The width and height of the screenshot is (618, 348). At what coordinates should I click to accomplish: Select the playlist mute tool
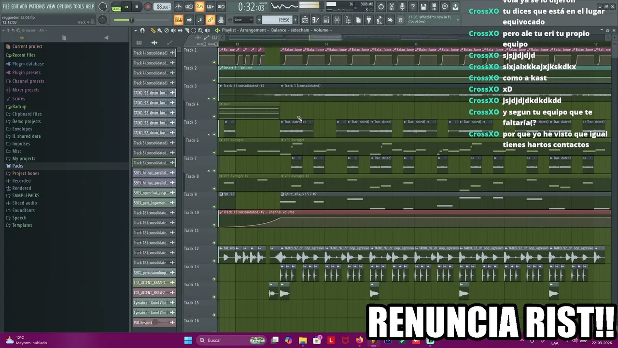[x=173, y=30]
